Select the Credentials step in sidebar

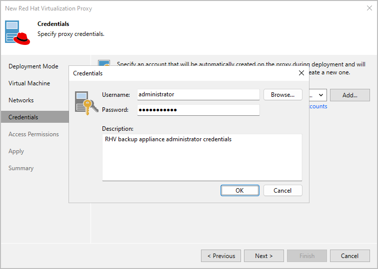point(35,117)
